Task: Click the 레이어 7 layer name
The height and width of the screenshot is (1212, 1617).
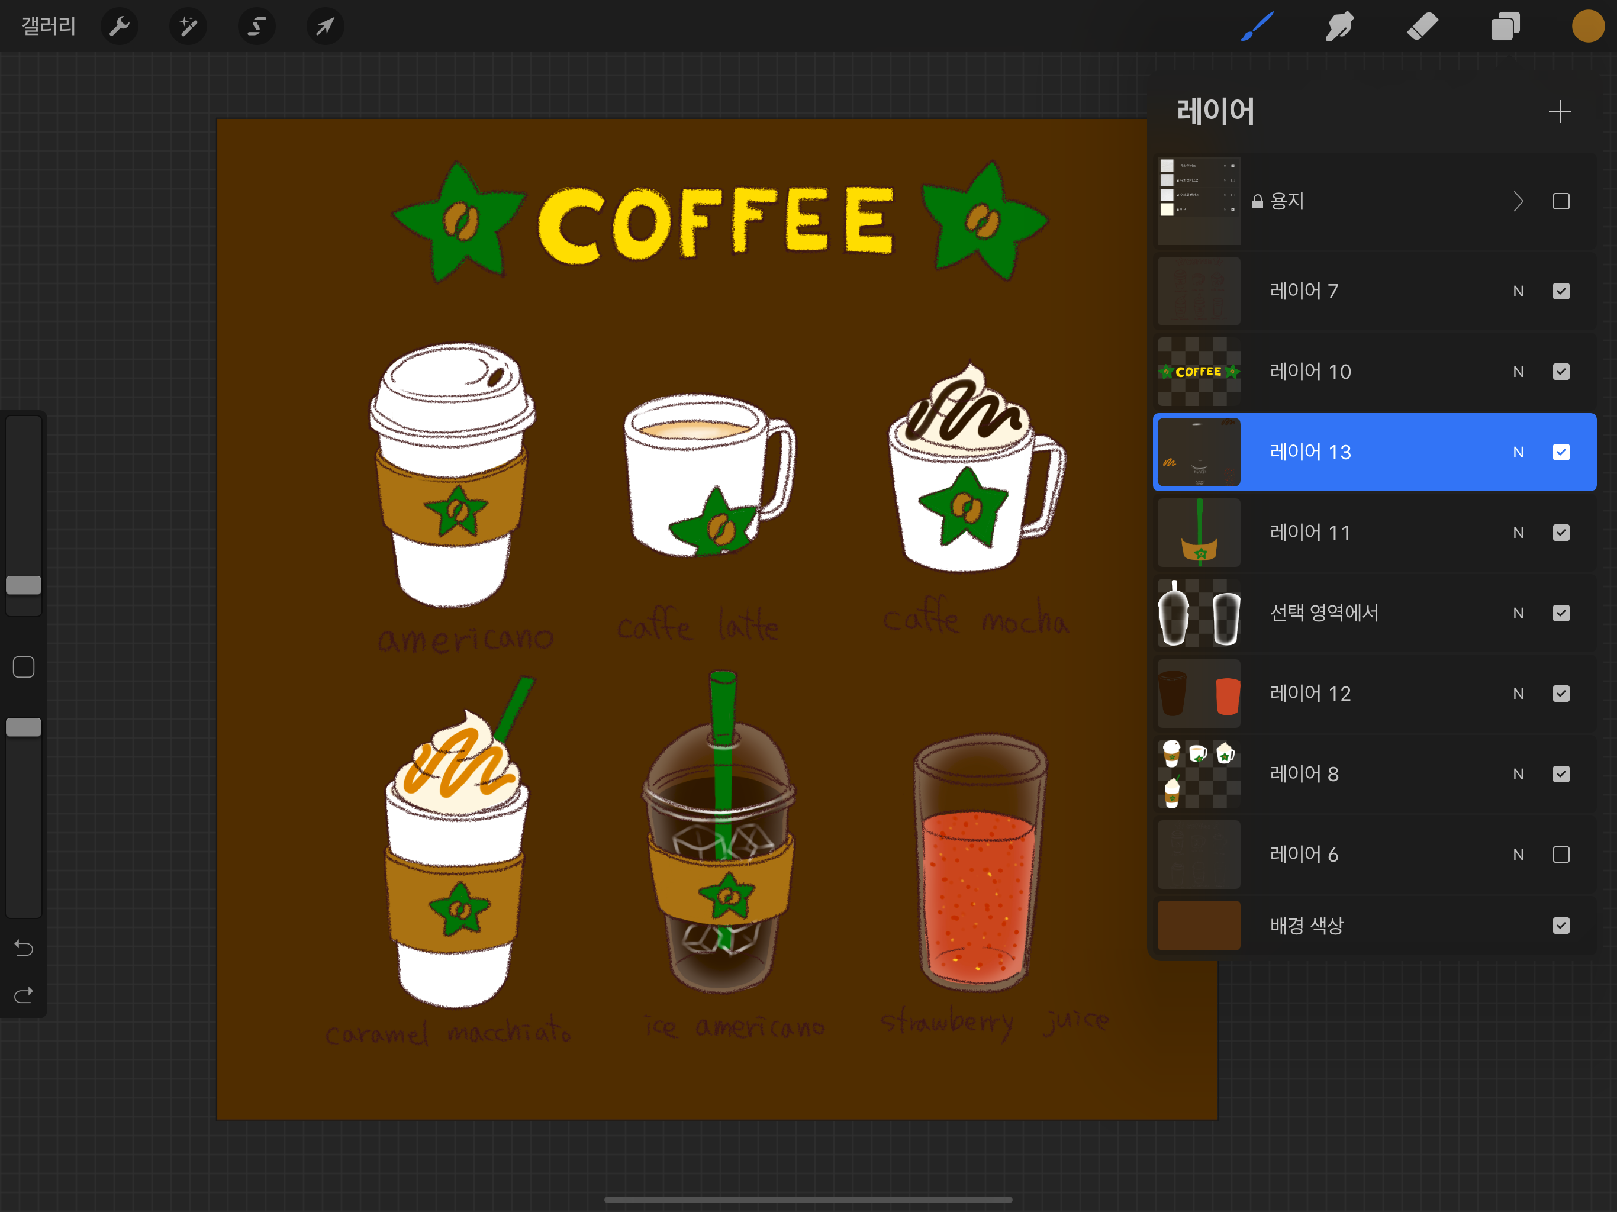Action: click(1304, 291)
